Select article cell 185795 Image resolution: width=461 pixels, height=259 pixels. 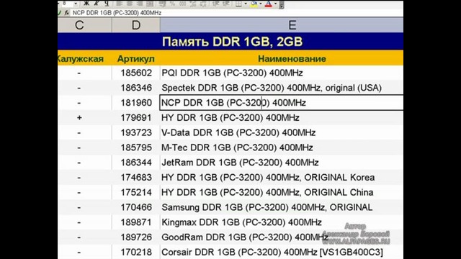[136, 147]
